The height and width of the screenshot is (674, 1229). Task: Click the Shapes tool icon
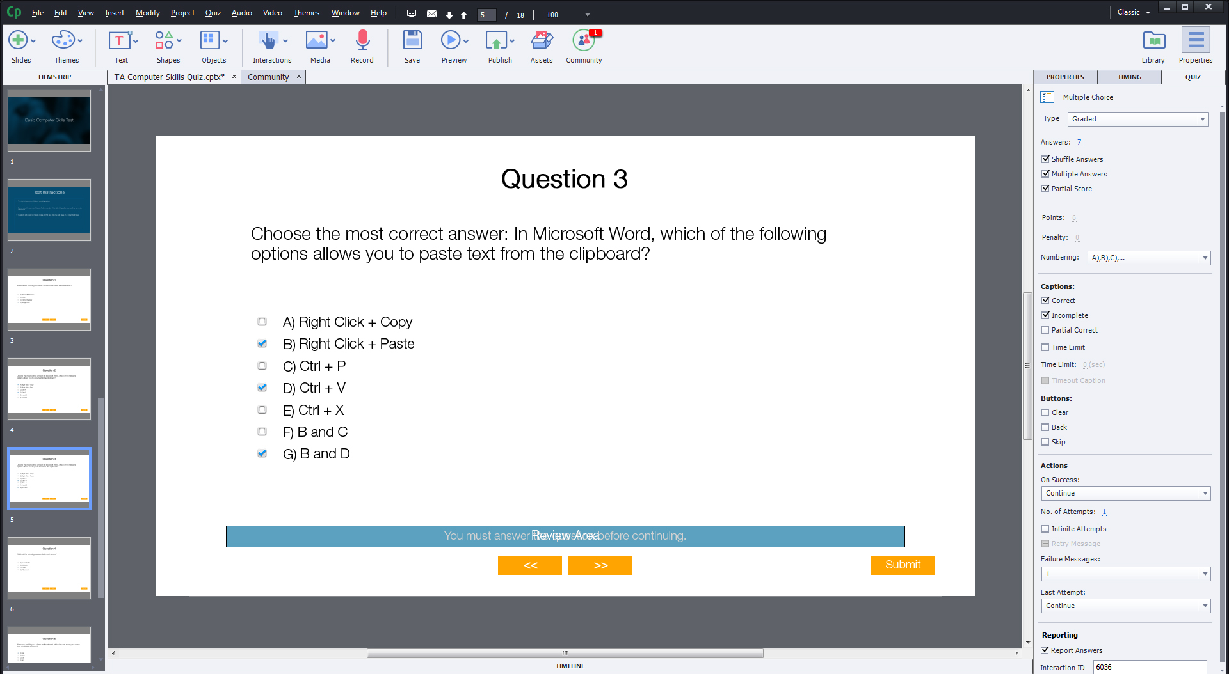point(164,41)
